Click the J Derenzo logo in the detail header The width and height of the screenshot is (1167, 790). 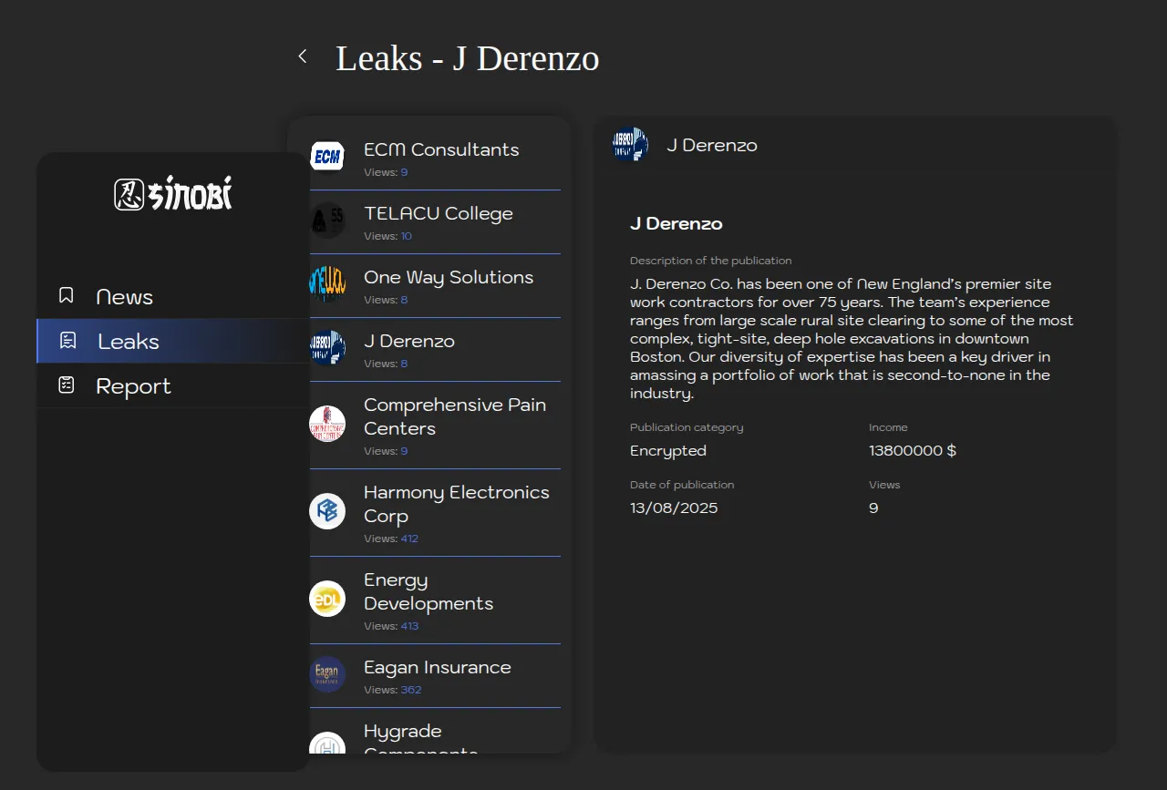630,145
